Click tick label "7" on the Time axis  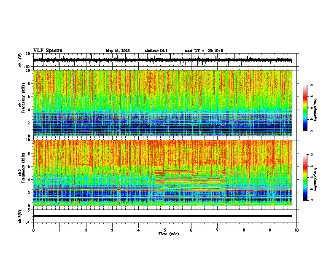tap(218, 230)
